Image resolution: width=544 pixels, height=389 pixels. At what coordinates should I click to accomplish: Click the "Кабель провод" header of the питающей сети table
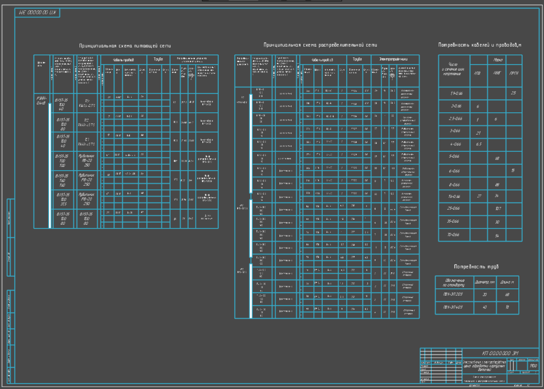(123, 60)
